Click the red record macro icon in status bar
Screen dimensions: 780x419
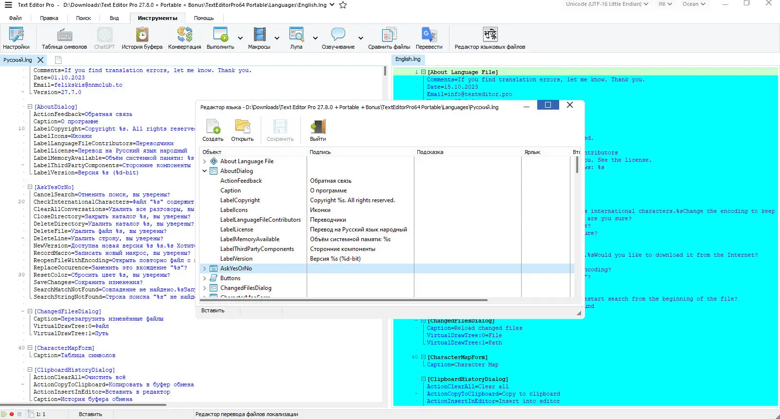pos(12,414)
